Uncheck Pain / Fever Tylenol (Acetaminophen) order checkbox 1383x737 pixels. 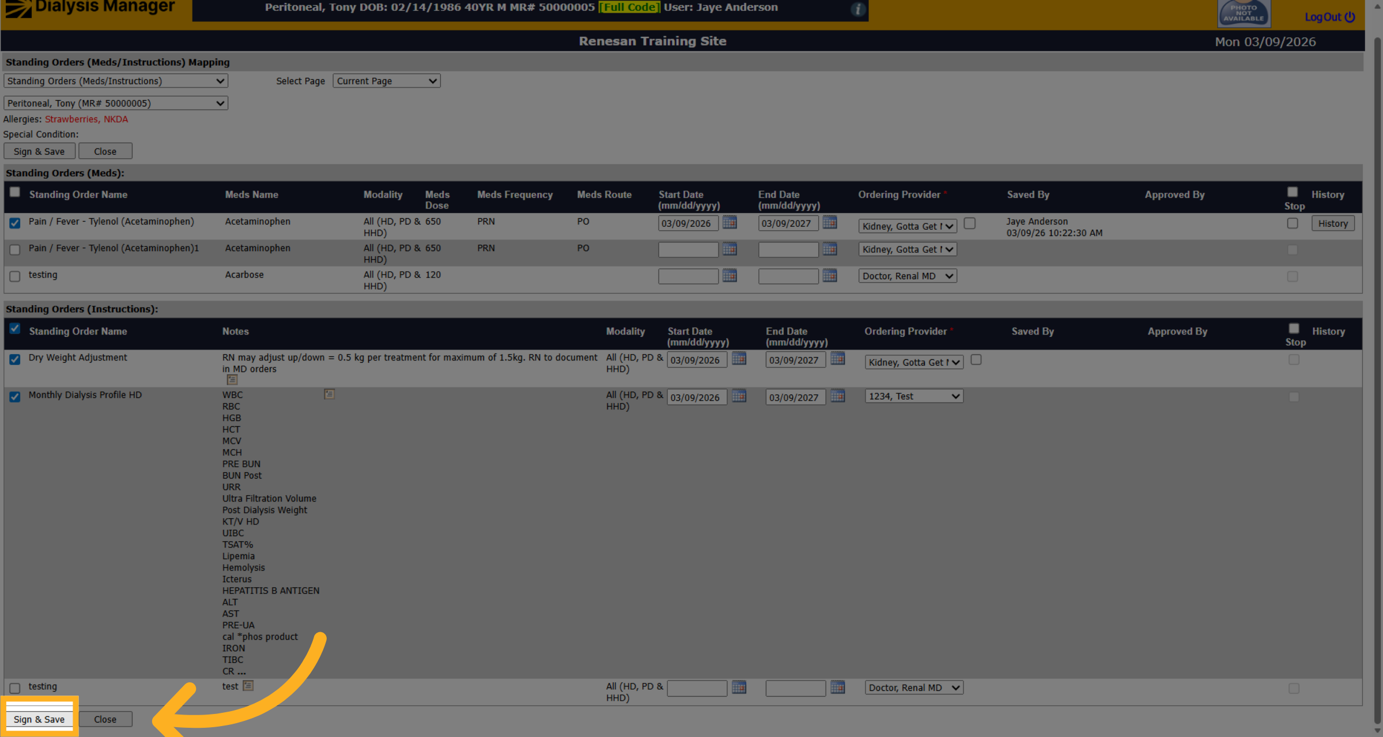[x=15, y=223]
